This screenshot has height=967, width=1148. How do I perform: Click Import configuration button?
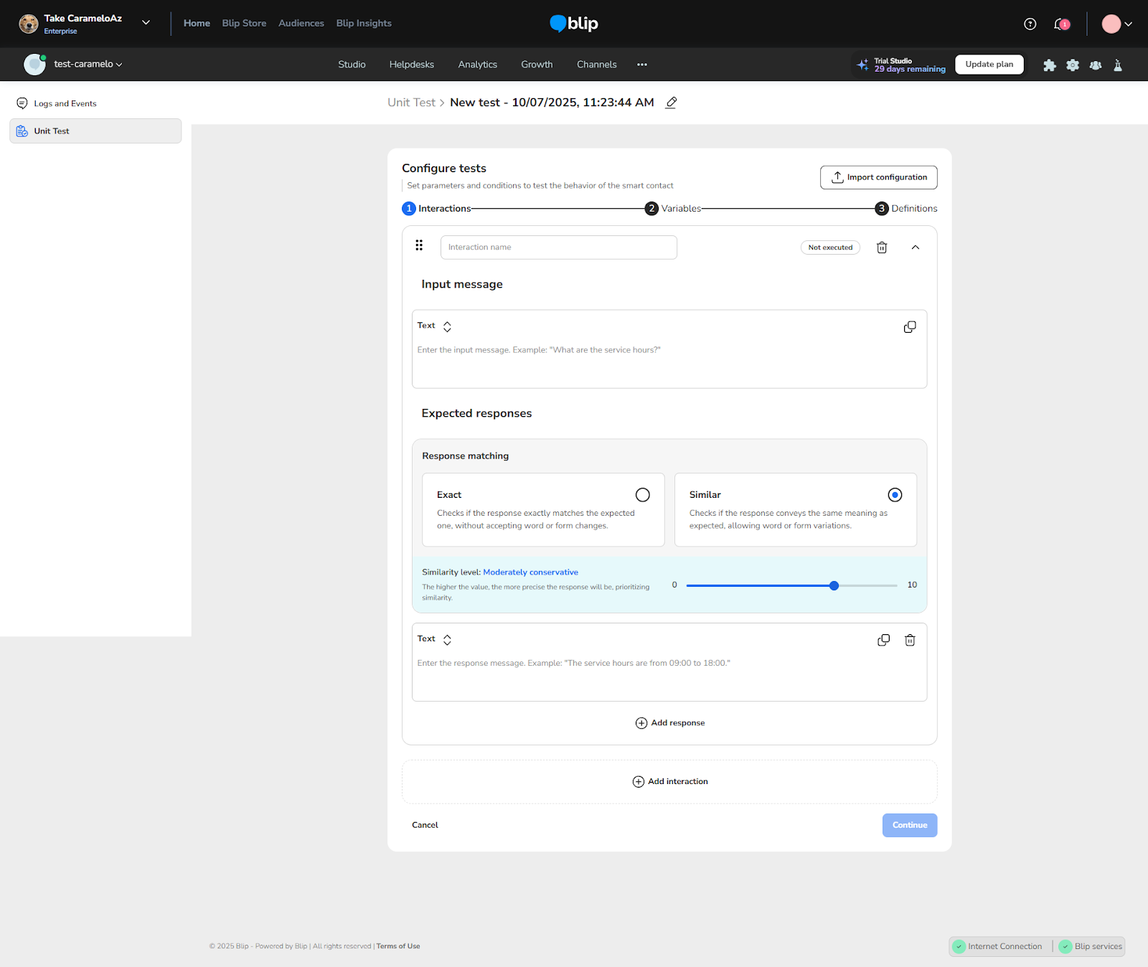(878, 177)
